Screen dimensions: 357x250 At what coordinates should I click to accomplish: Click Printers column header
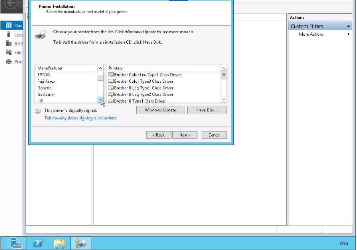163,68
